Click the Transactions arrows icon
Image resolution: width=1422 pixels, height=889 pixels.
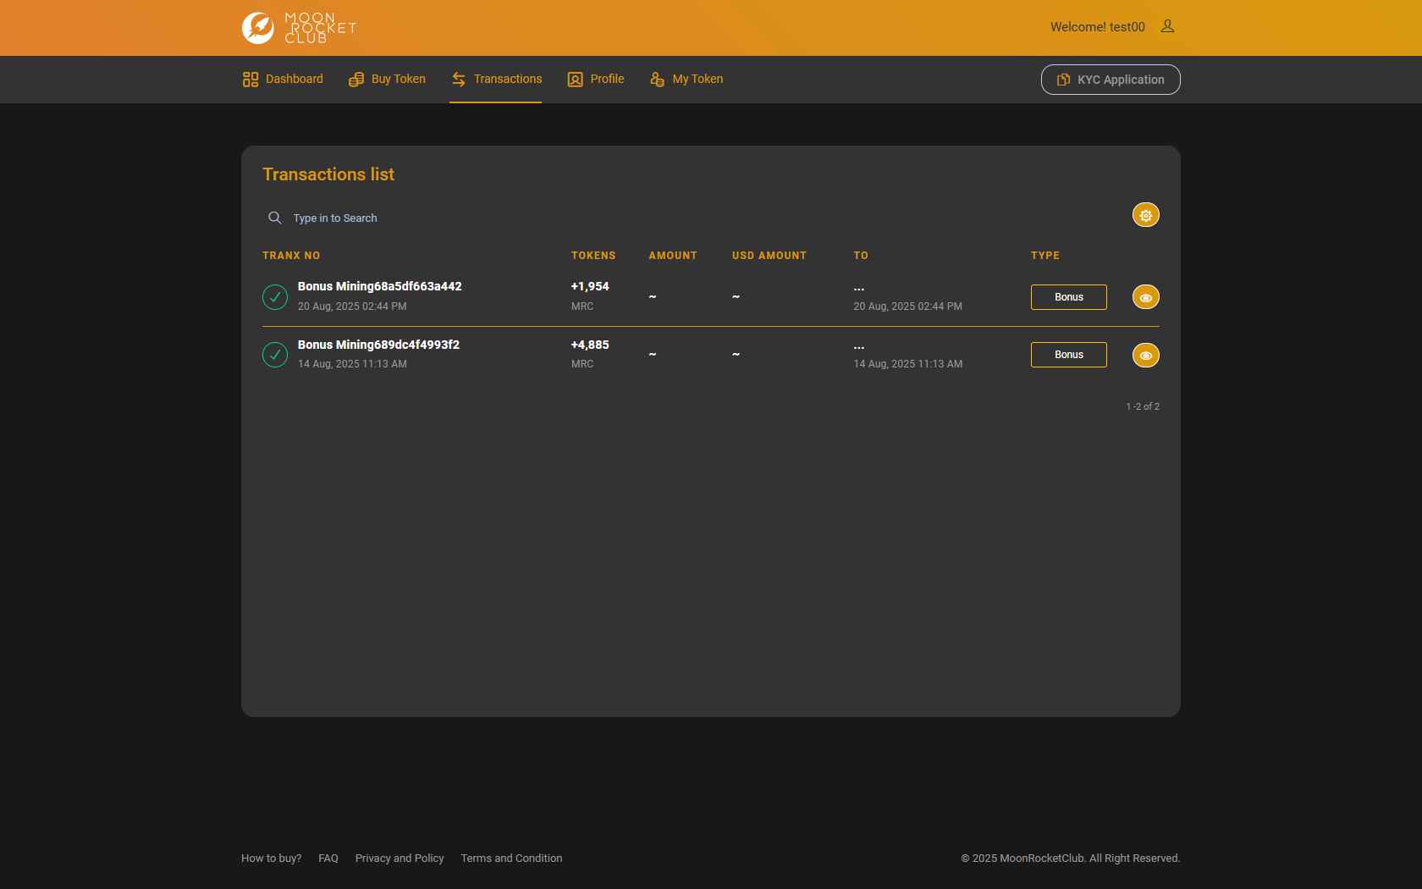pyautogui.click(x=460, y=79)
